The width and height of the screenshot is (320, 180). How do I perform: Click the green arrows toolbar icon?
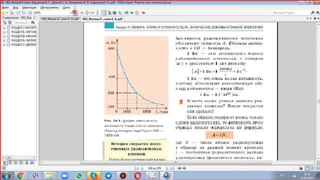pyautogui.click(x=132, y=13)
